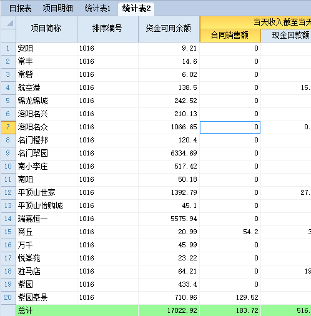Click the 万千 project cell
The image size is (311, 316).
[46, 245]
